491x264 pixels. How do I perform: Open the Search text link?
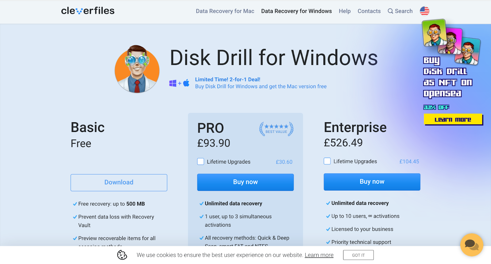click(x=404, y=11)
